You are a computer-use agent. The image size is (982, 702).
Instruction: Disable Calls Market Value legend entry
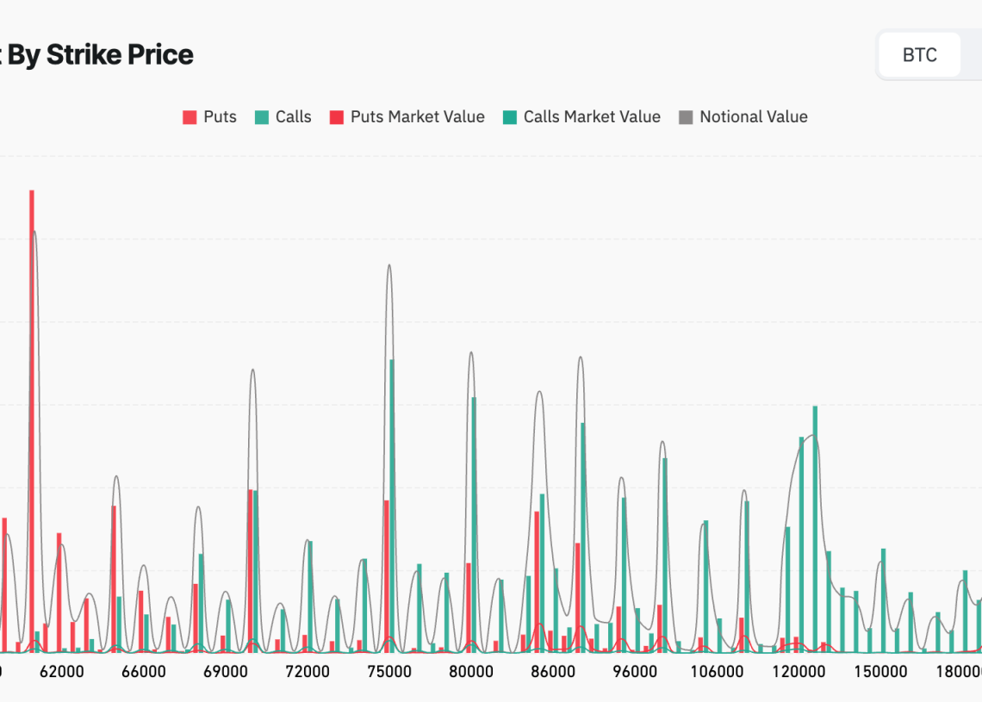tap(592, 117)
